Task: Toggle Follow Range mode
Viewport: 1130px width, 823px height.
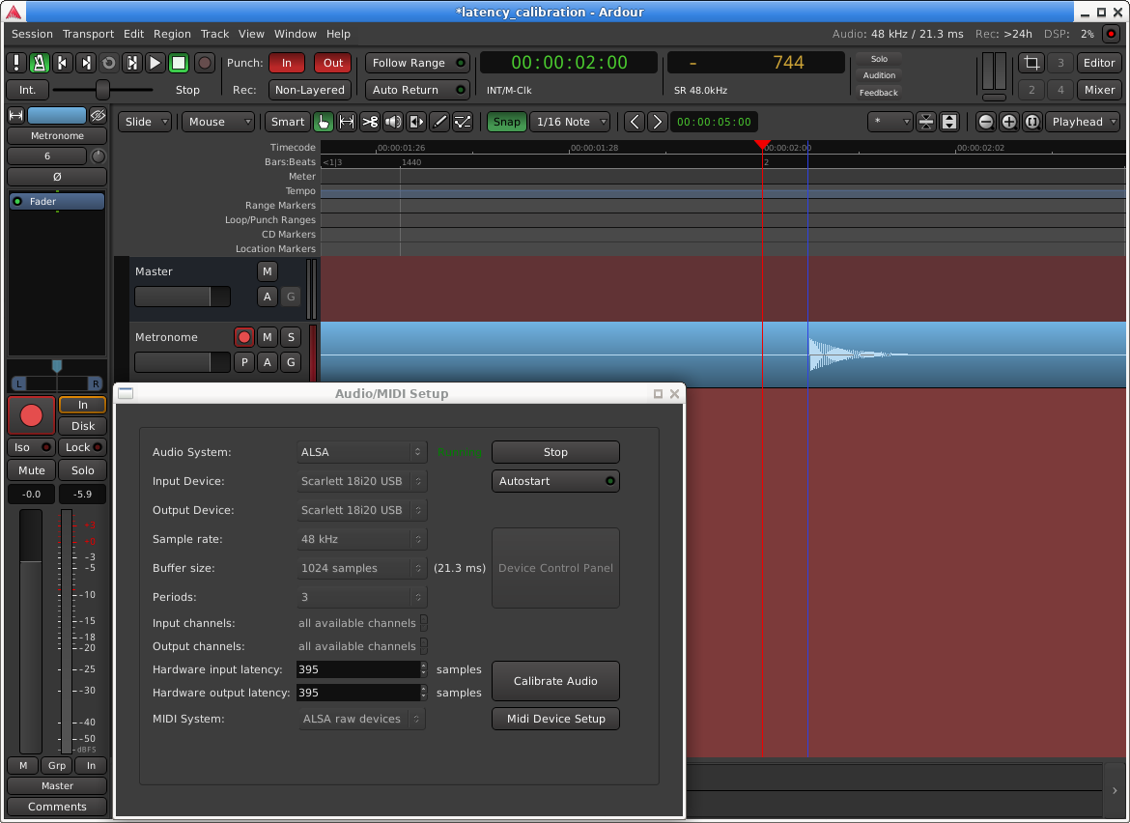Action: pos(417,63)
